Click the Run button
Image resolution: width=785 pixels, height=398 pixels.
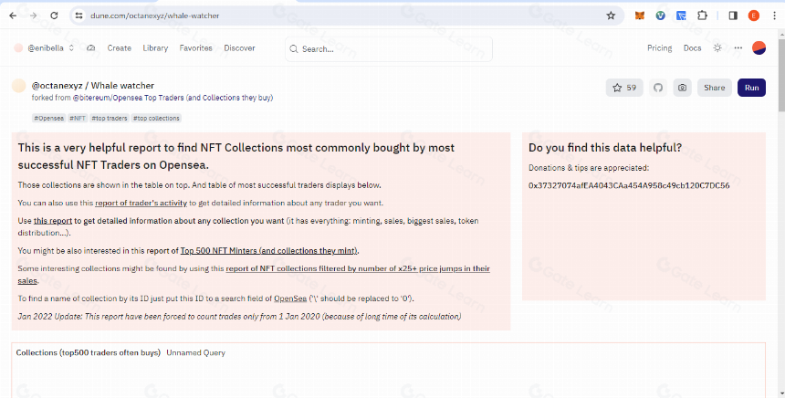pyautogui.click(x=751, y=88)
